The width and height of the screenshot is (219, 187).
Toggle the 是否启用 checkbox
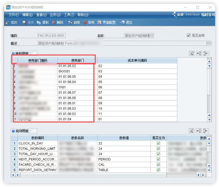coord(189,35)
